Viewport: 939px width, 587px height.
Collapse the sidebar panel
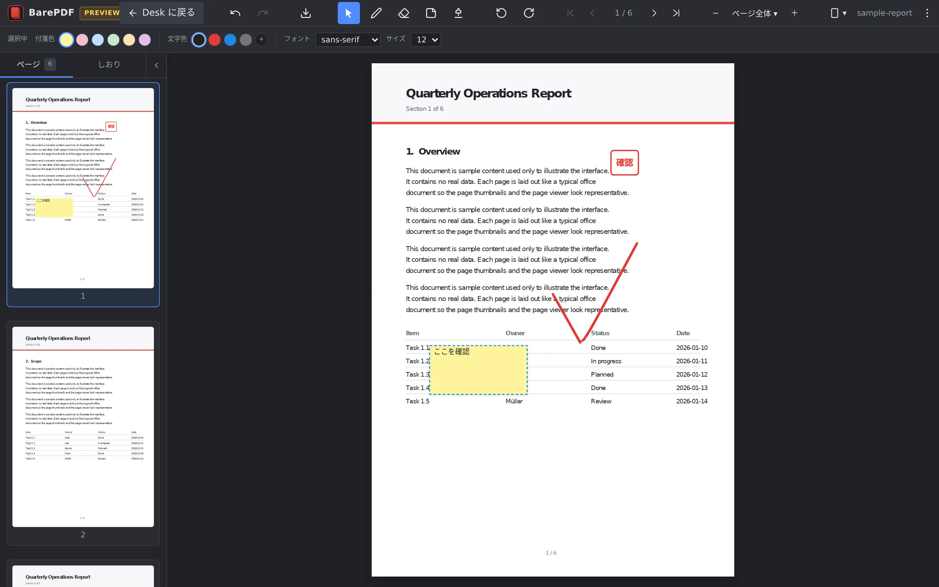coord(156,65)
